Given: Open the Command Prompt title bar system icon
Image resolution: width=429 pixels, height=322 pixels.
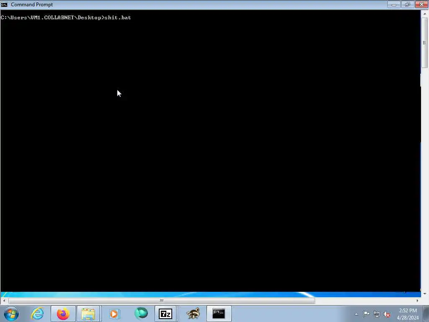Looking at the screenshot, I should [x=4, y=5].
